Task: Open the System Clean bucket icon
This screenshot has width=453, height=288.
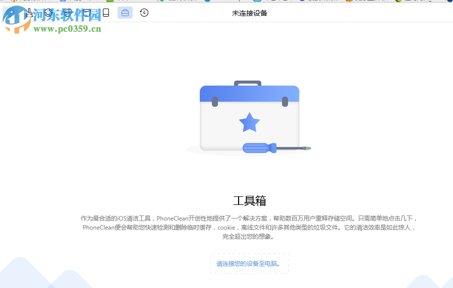Action: pyautogui.click(x=87, y=13)
